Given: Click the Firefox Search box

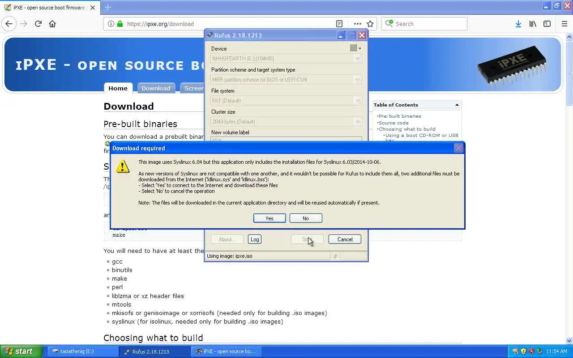Looking at the screenshot, I should [x=424, y=24].
